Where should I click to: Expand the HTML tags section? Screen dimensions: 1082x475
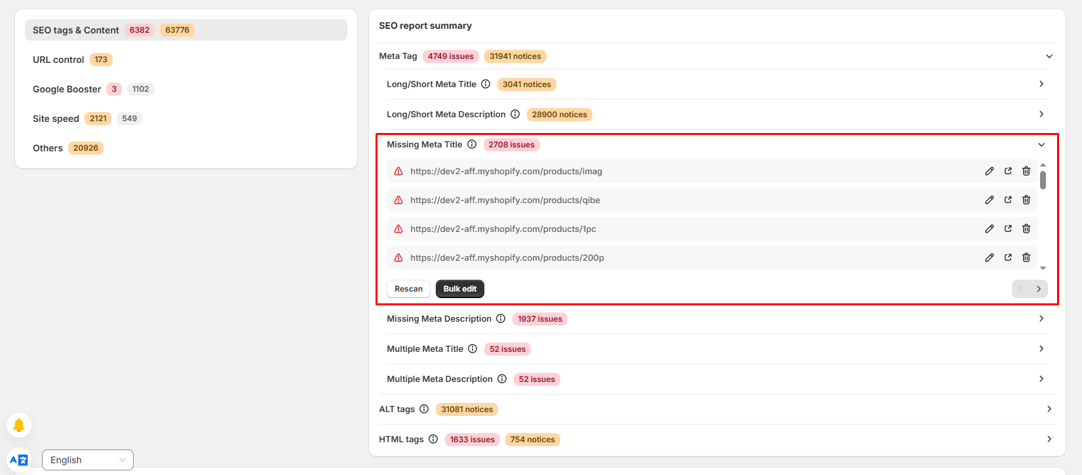(x=1049, y=440)
